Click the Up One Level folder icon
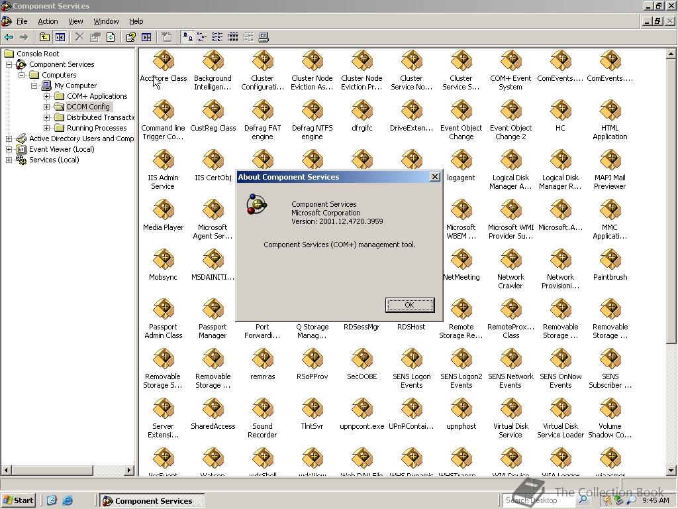Viewport: 678px width, 509px height. [x=44, y=37]
